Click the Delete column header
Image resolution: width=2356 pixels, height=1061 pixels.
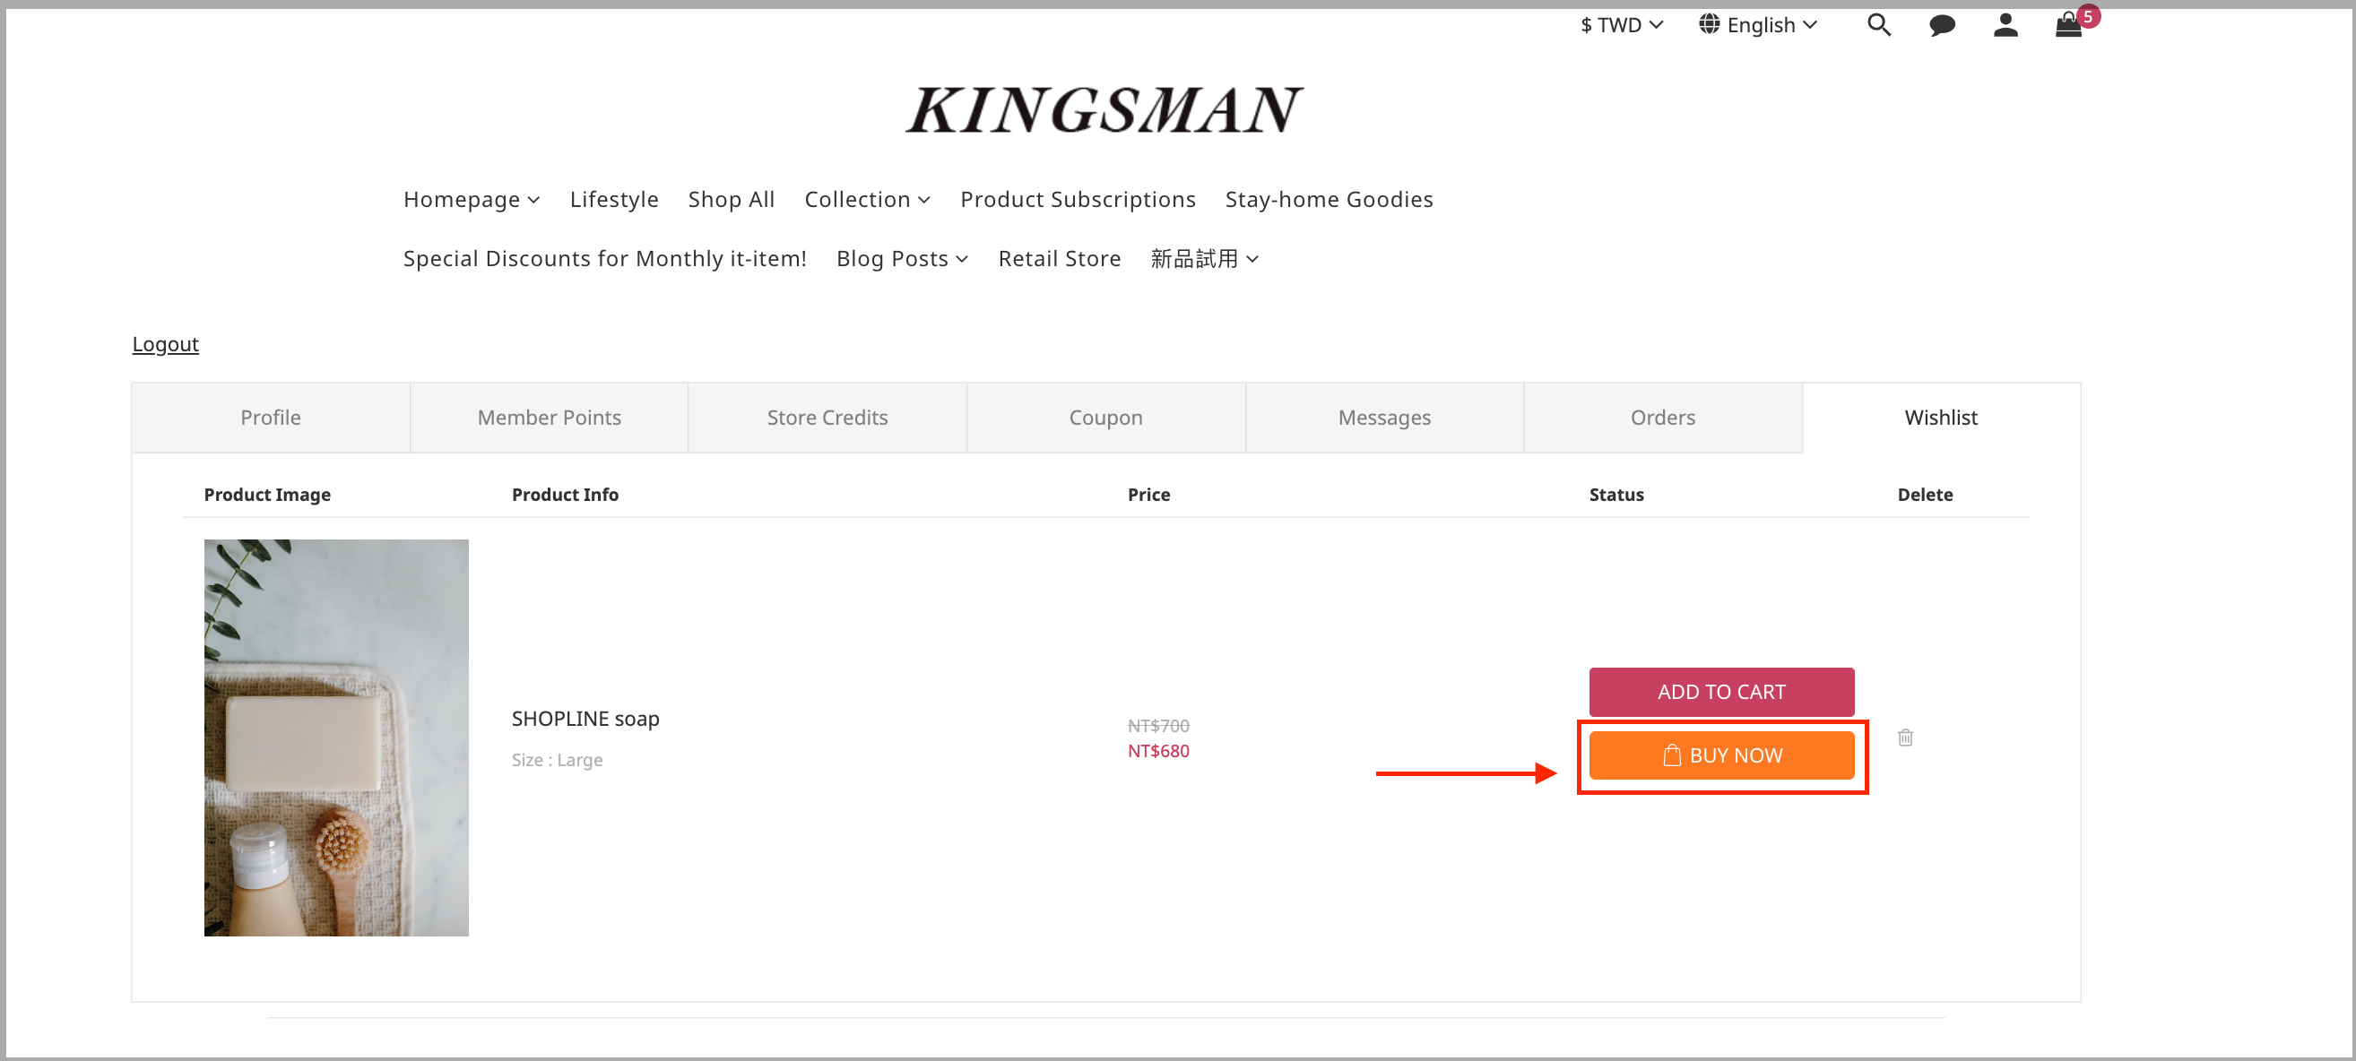(x=1924, y=495)
